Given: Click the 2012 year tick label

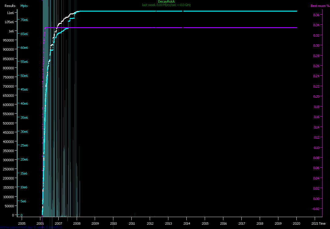Looking at the screenshot, I should tap(150, 224).
